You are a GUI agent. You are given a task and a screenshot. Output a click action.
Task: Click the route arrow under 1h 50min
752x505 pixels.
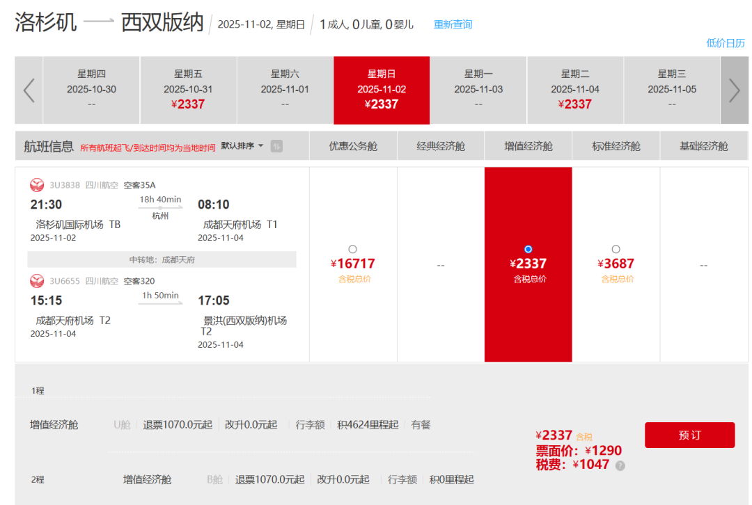pyautogui.click(x=160, y=304)
